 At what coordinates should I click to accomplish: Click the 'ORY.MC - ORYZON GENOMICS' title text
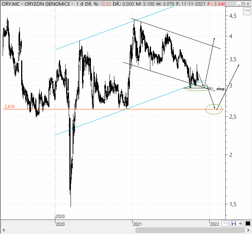coord(36,4)
